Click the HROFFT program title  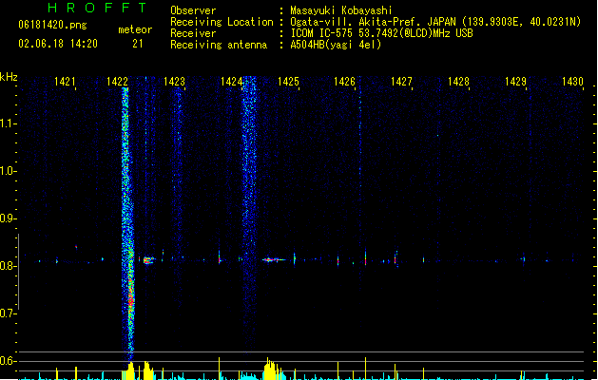coord(98,8)
